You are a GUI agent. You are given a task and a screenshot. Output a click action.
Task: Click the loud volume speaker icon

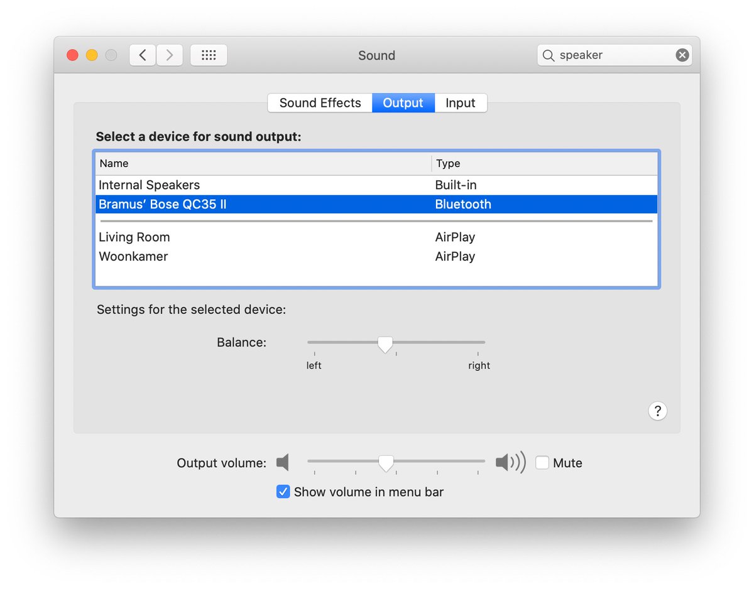(510, 463)
